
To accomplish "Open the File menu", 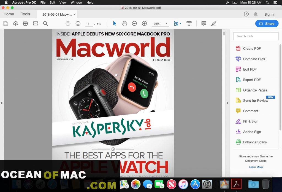I will coord(43,2).
